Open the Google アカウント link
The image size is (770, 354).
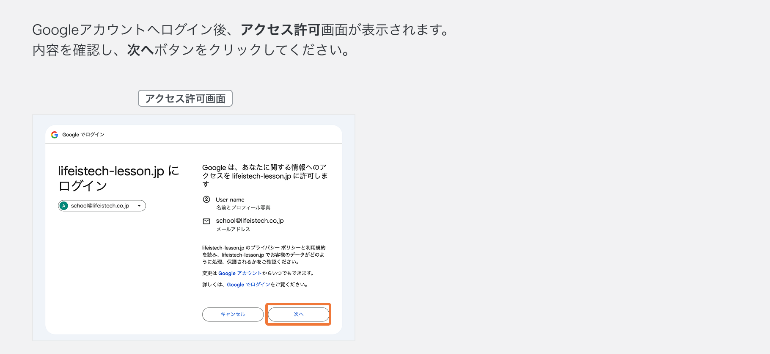240,274
